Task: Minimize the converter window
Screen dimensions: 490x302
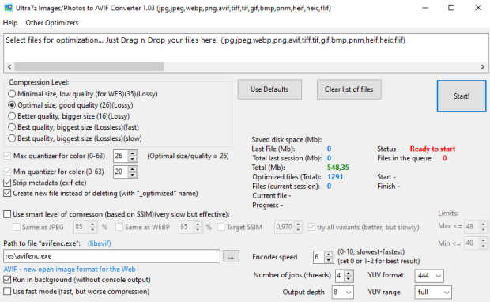Action: pos(425,8)
